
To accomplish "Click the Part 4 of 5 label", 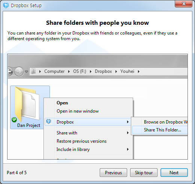I will 16,173.
